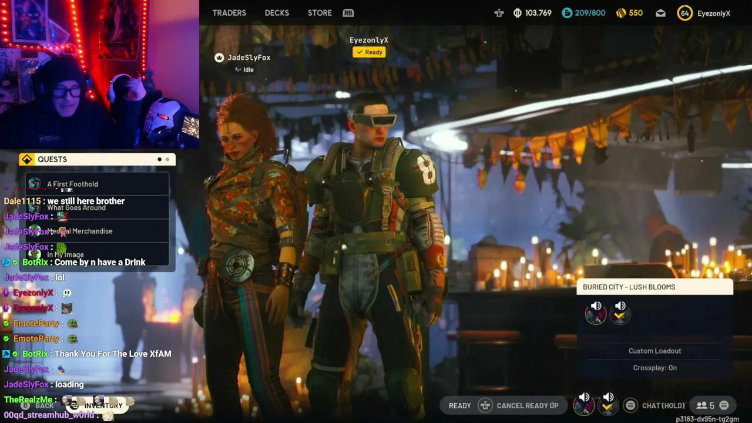This screenshot has height=423, width=752.
Task: Open CHAT (HOLD) prompt
Action: tap(663, 405)
